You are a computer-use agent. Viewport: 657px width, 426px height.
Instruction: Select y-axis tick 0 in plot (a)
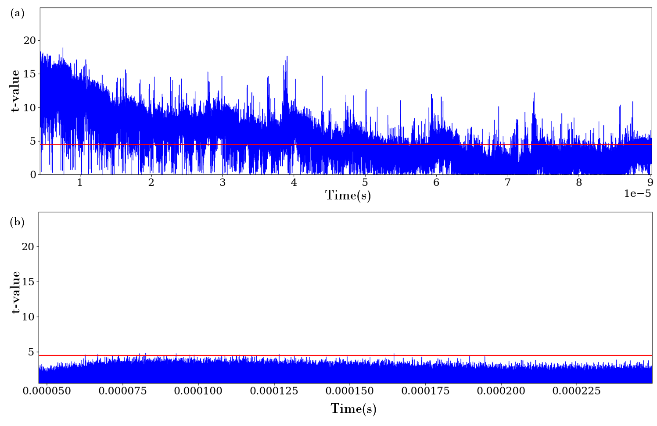click(33, 174)
